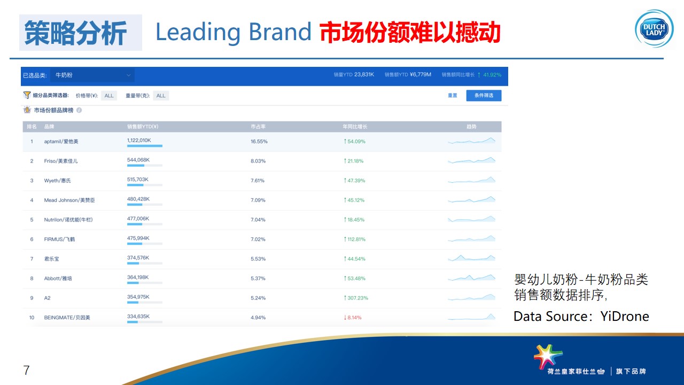The image size is (684, 385).
Task: Click the 销售额YTD(¥) column header
Action: click(143, 127)
